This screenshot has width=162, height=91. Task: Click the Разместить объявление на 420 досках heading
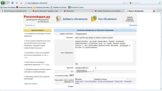tap(95, 30)
